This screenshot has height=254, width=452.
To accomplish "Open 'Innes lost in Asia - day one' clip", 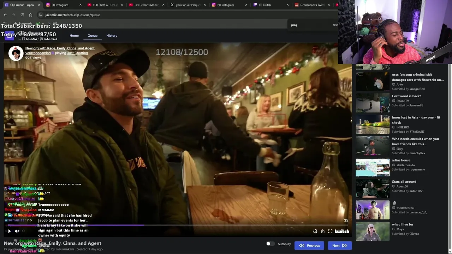I will point(416,120).
